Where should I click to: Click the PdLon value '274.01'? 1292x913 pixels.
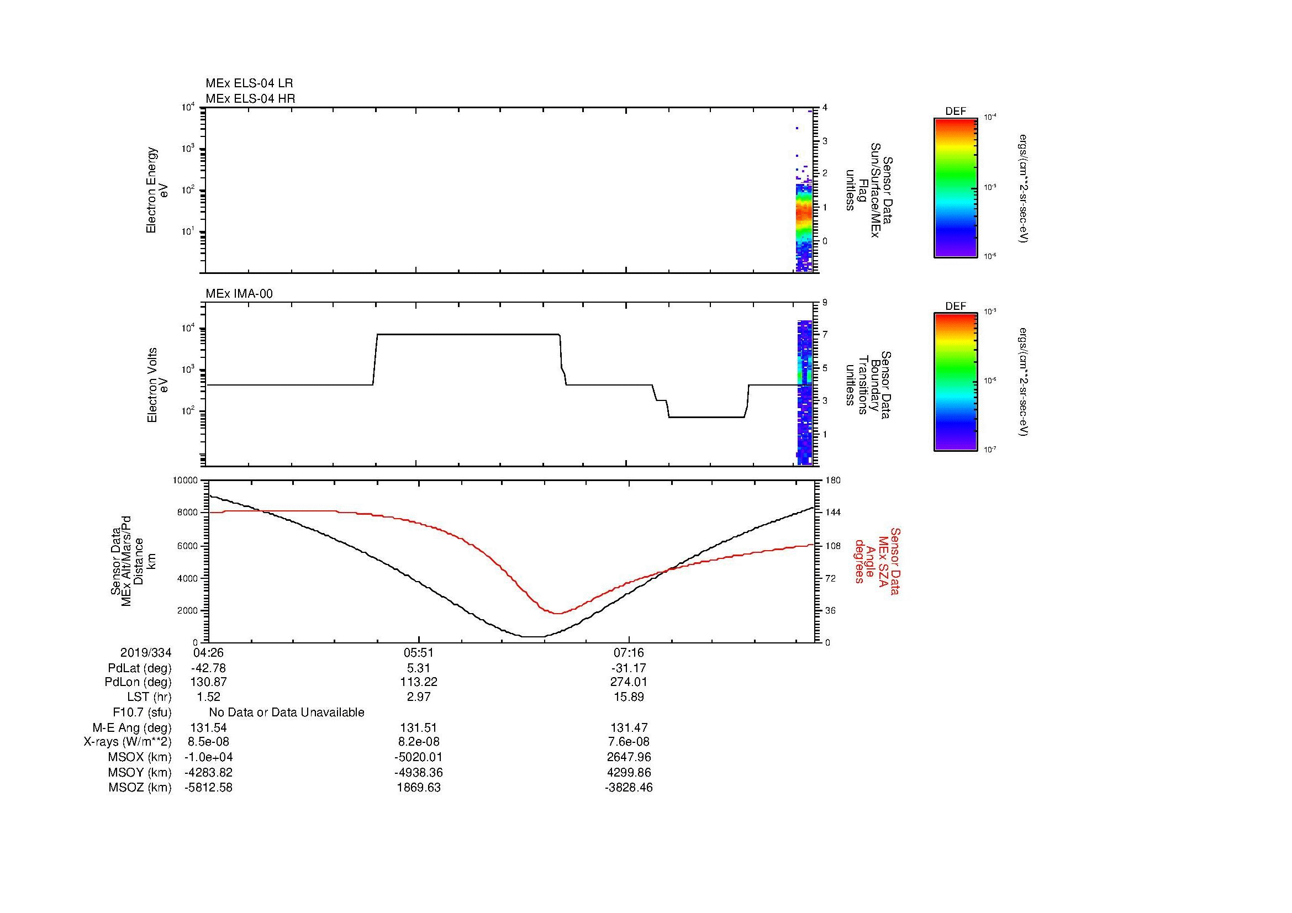point(629,682)
